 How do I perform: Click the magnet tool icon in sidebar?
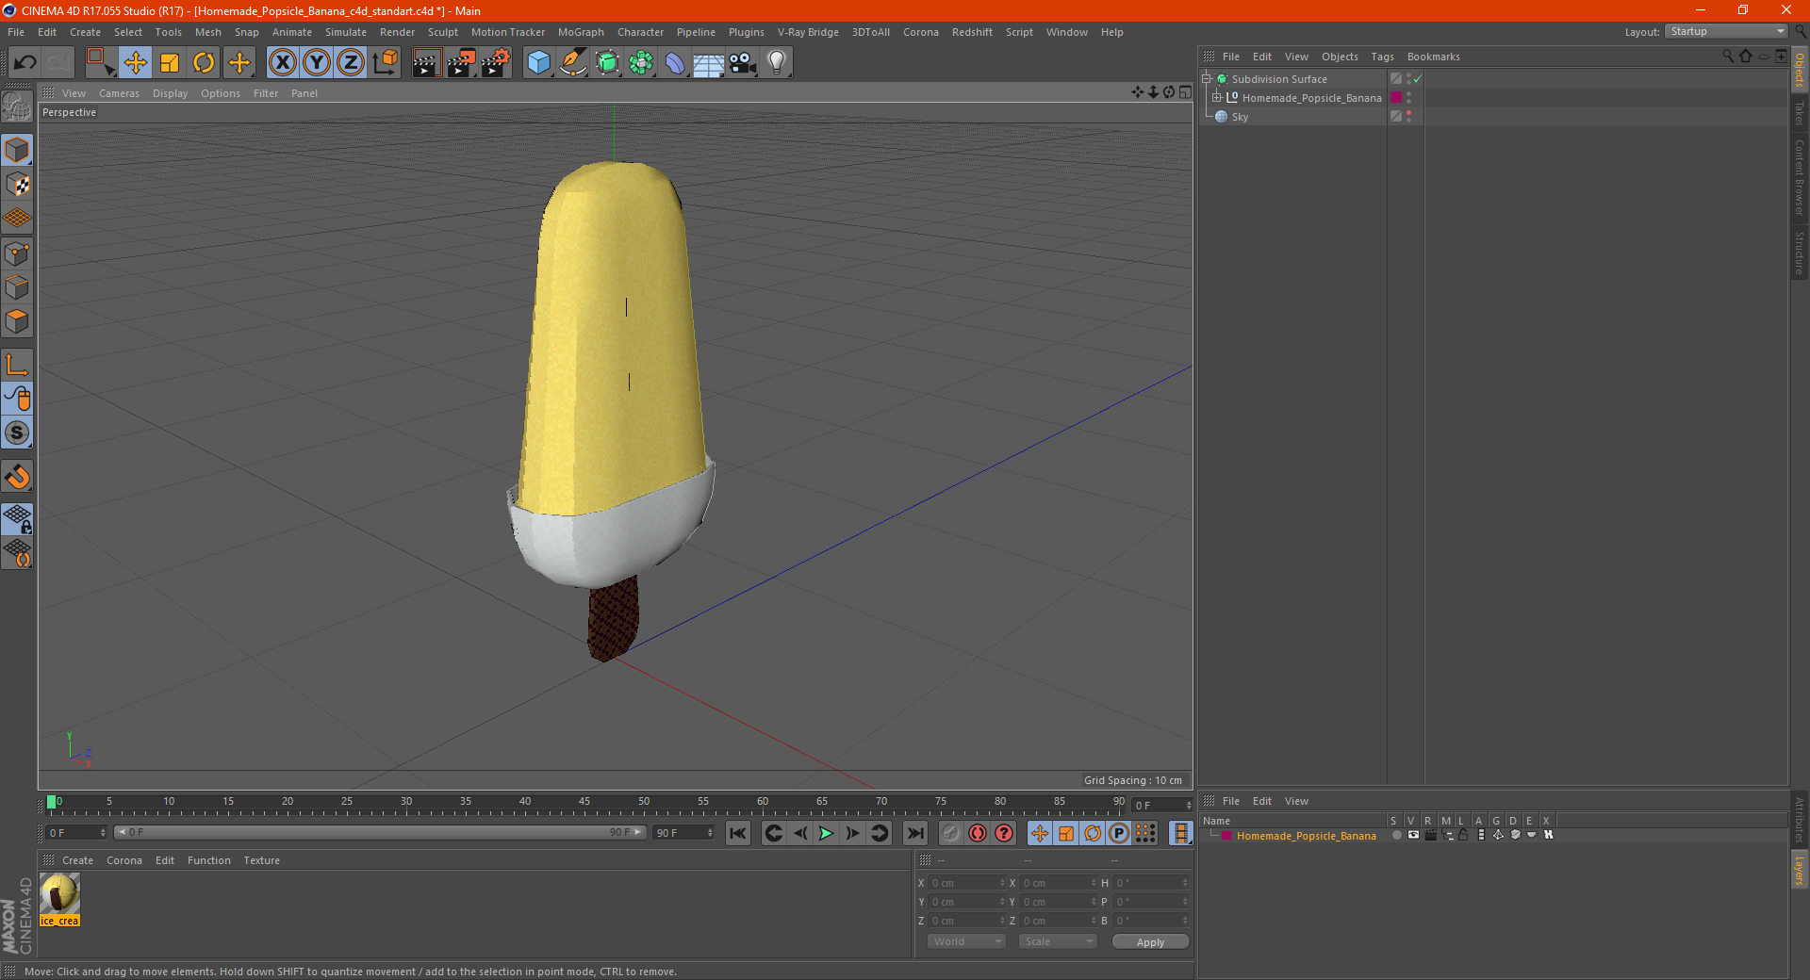(17, 477)
